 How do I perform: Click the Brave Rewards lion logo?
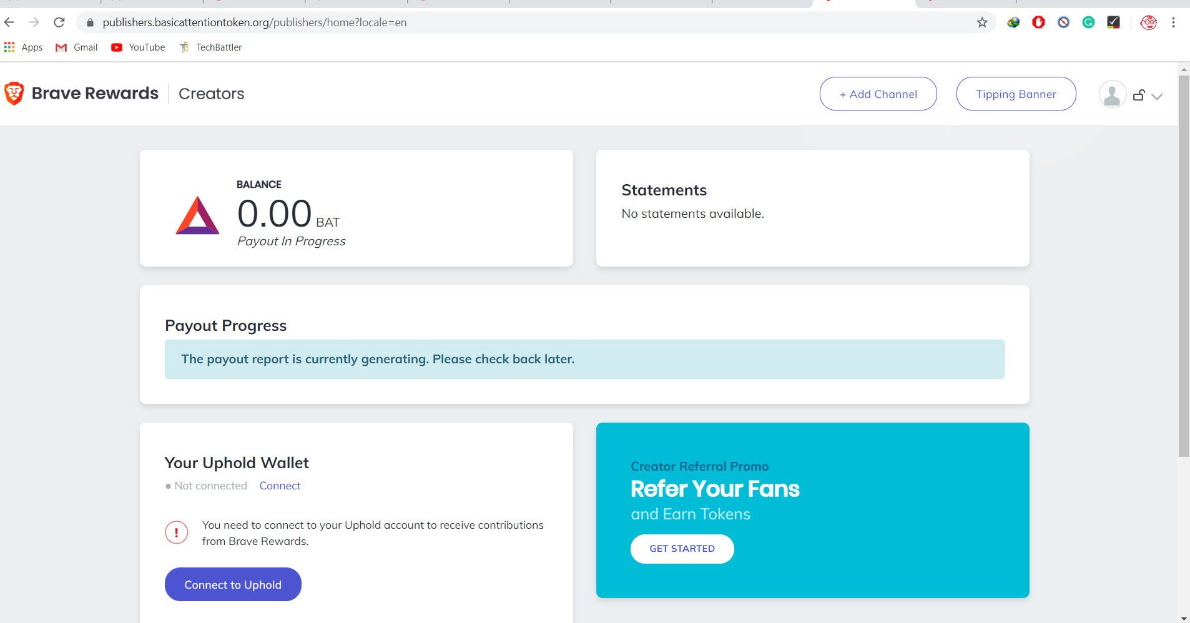14,93
